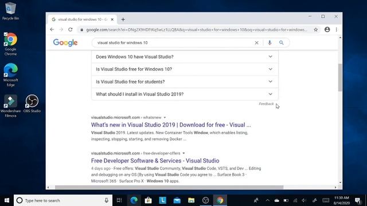Open the Chrome three-dot menu

pos(337,29)
